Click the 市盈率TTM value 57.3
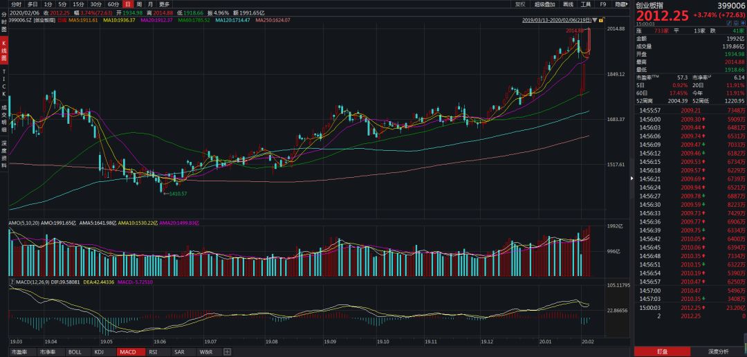The width and height of the screenshot is (747, 357). pos(682,77)
